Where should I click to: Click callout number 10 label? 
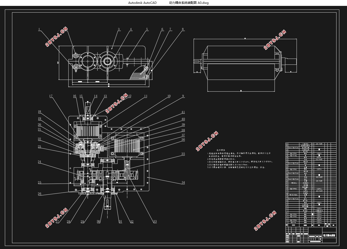point(169,96)
